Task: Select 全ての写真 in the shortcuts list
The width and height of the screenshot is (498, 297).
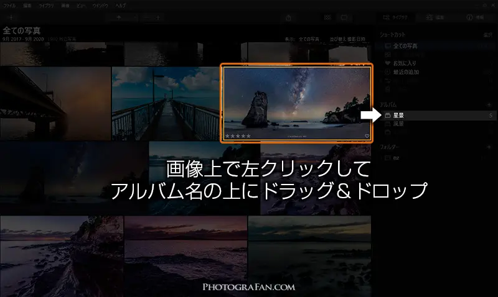Action: tap(436, 46)
